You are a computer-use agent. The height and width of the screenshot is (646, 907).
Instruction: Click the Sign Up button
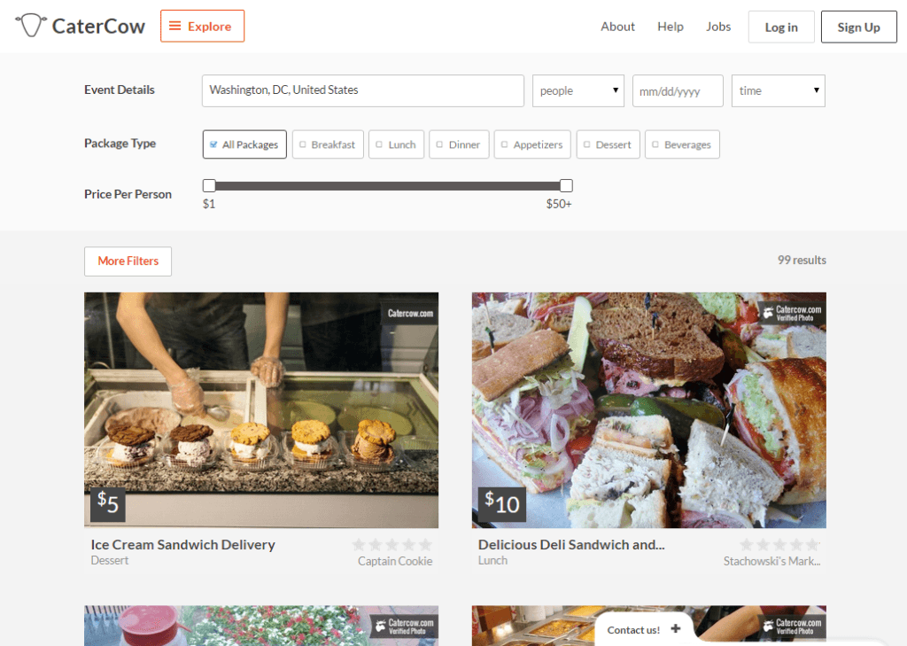tap(857, 27)
